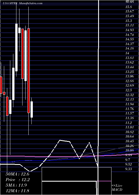Click the 10.26 price axis label

[130, 146]
